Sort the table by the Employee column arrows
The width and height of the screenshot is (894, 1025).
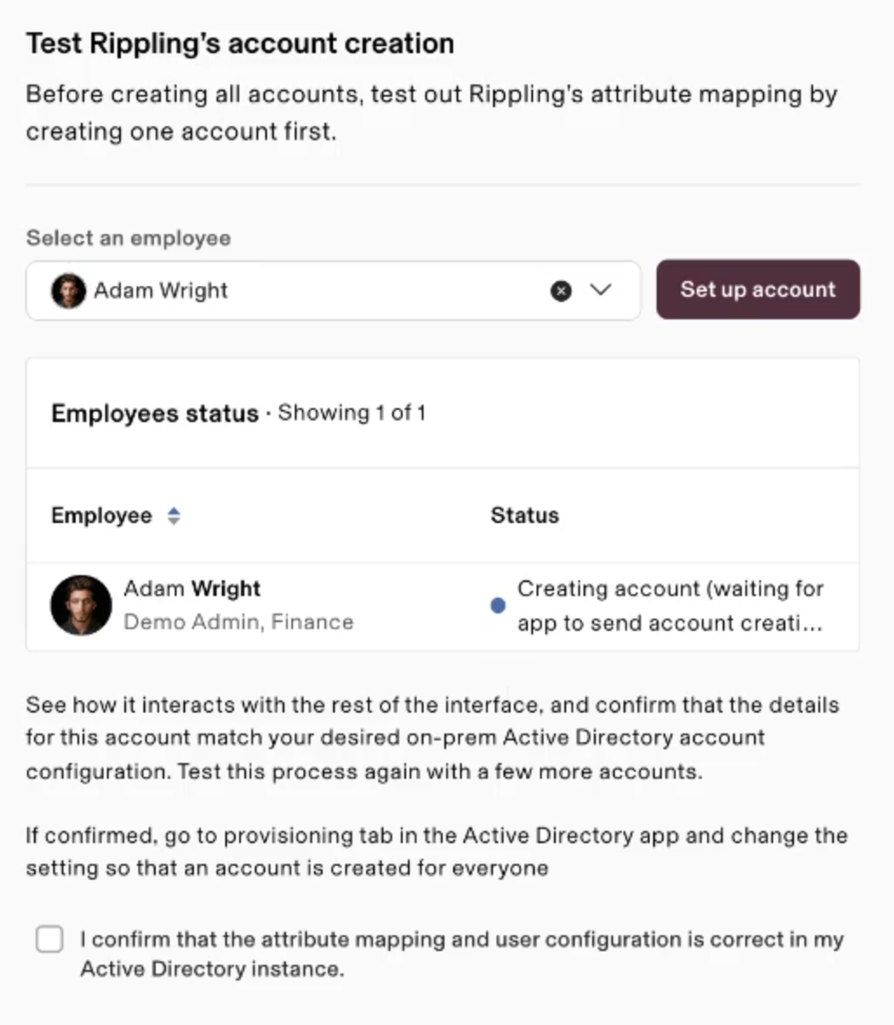click(x=174, y=516)
